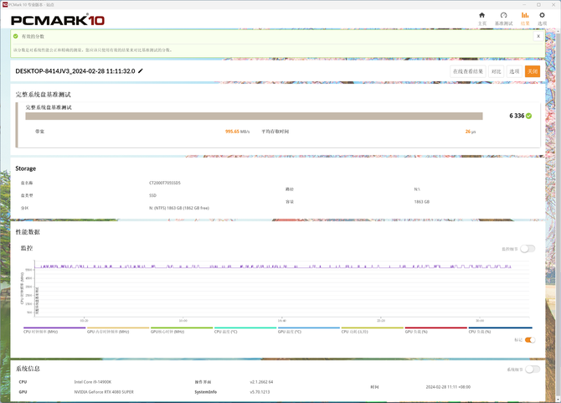Click the path value N:\
Viewport: 561px width, 403px height.
[417, 189]
